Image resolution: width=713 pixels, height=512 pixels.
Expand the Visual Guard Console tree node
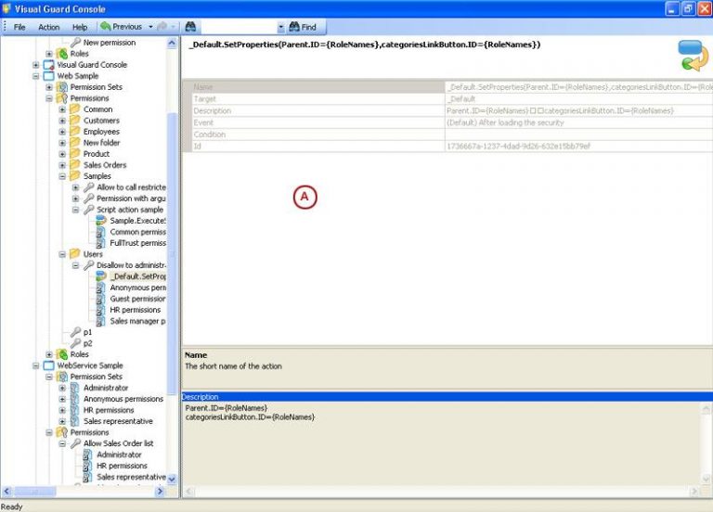(36, 65)
